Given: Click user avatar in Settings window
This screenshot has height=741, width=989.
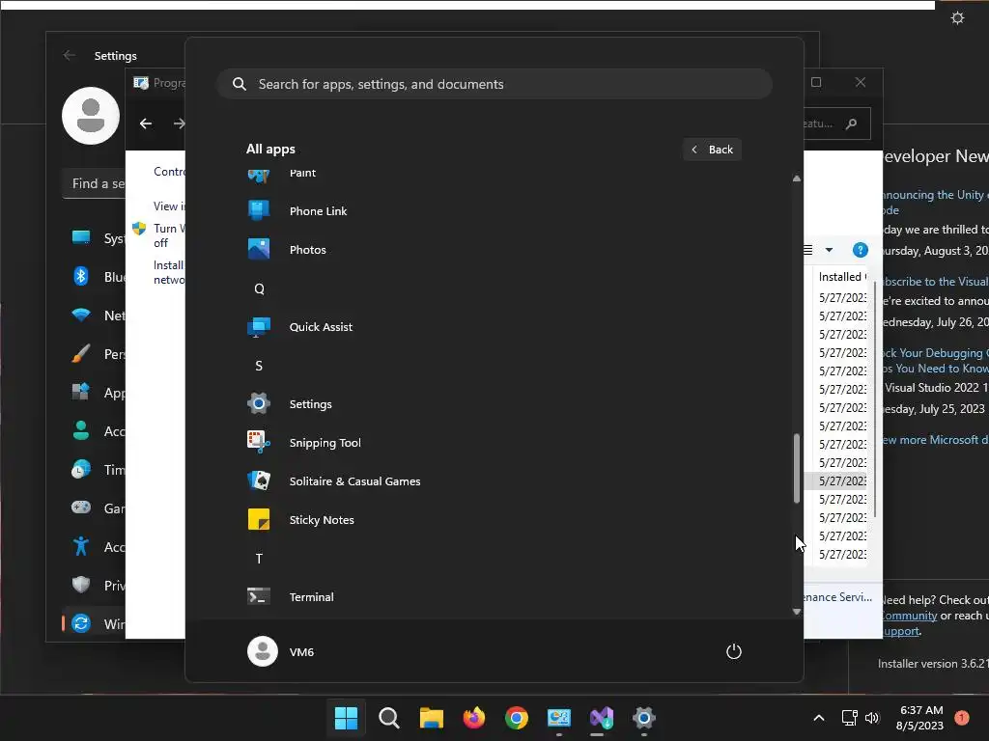Looking at the screenshot, I should click(91, 116).
